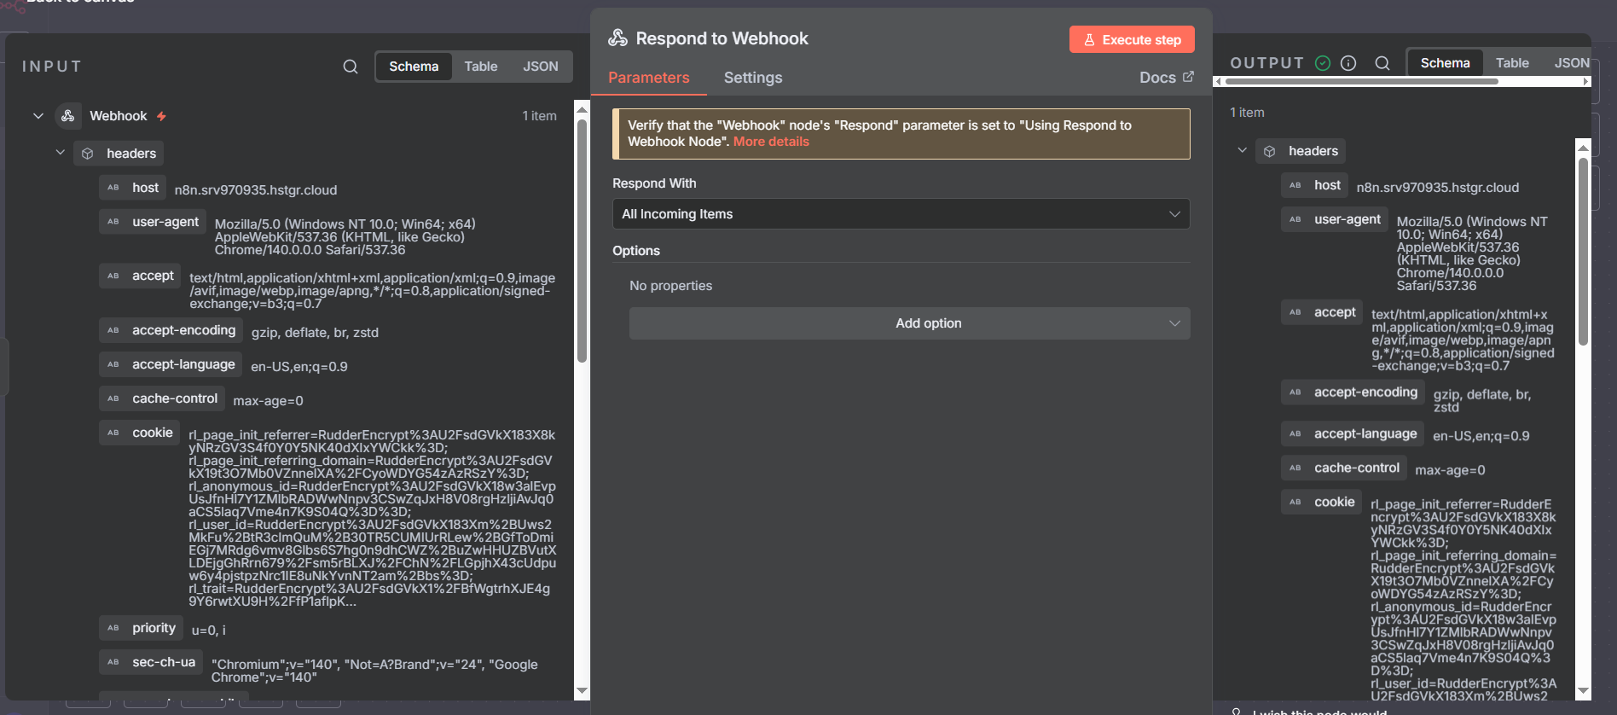Click the headers object cube icon in OUTPUT

pos(1270,151)
